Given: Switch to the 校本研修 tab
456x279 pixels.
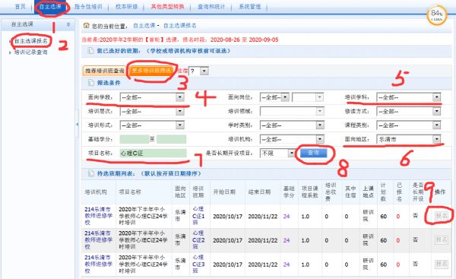Looking at the screenshot, I should pos(126,6).
